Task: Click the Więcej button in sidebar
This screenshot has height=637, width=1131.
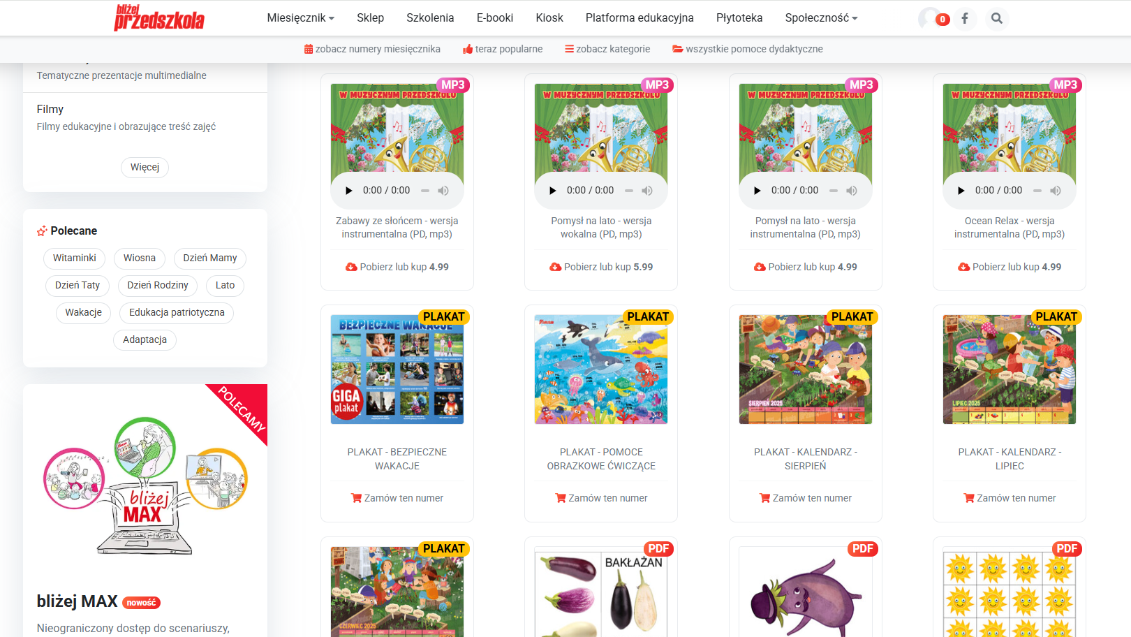Action: tap(145, 167)
